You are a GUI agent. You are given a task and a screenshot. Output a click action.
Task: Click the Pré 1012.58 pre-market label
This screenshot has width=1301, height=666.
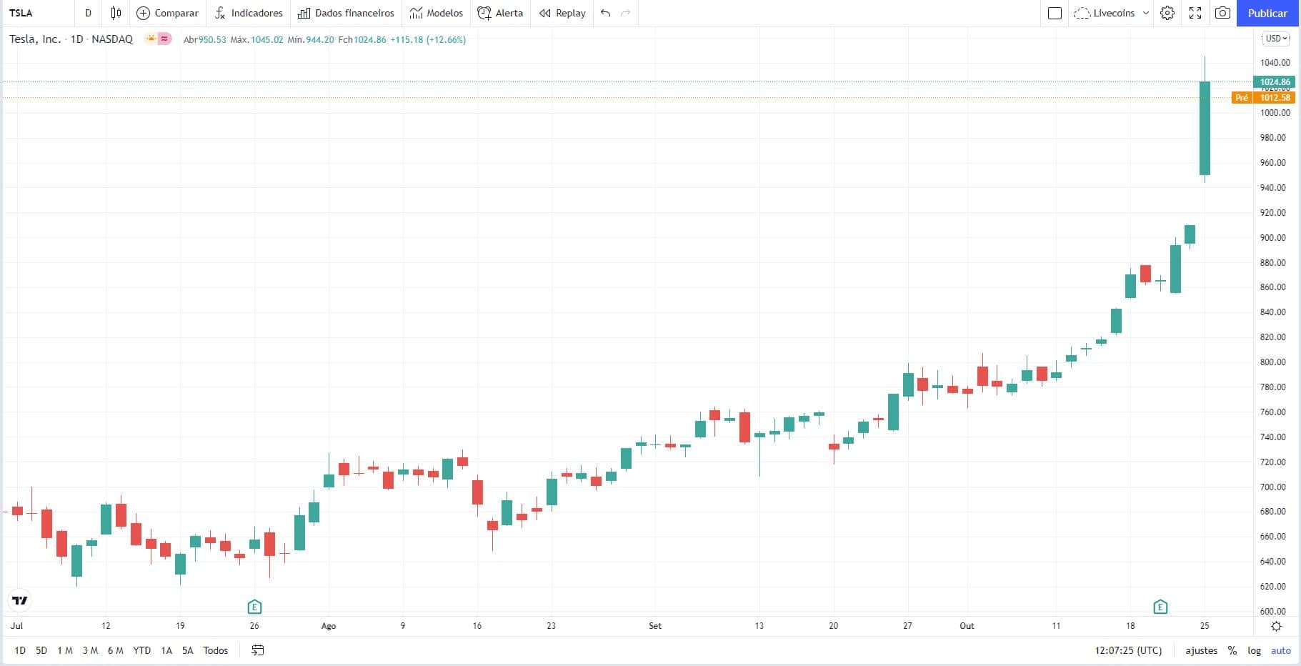click(1263, 98)
